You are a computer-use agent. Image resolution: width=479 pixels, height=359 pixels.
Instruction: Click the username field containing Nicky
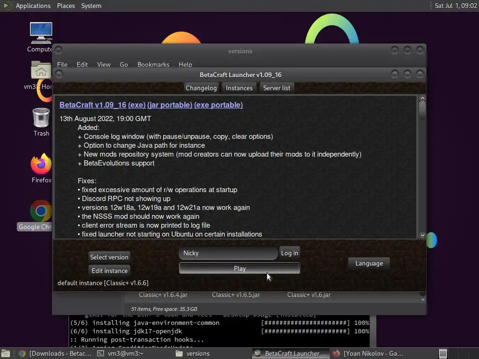click(228, 253)
